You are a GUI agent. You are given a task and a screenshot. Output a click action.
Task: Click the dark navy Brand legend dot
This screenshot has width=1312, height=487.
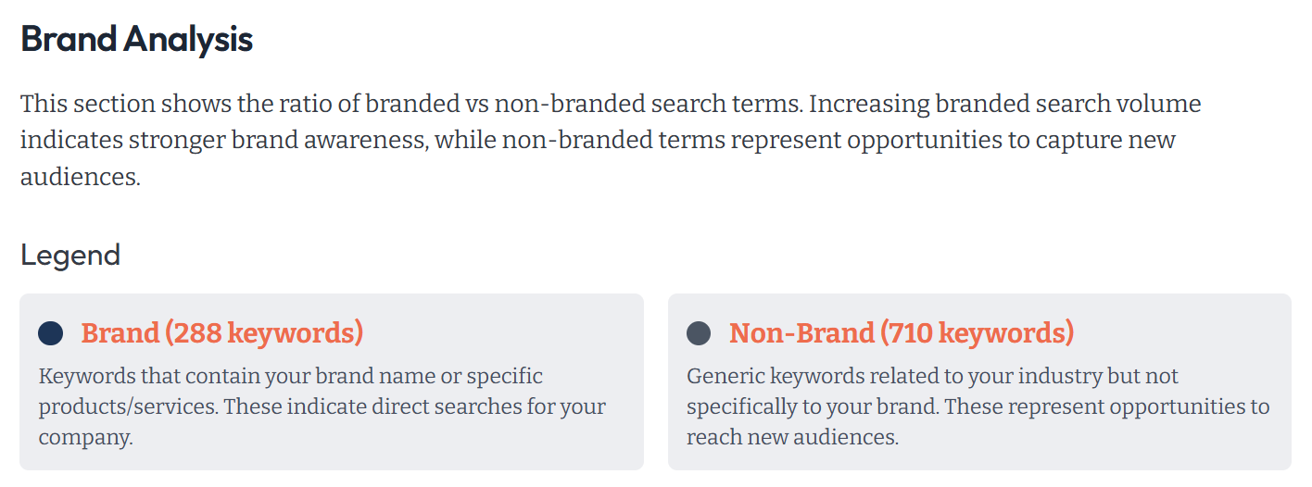tap(51, 333)
